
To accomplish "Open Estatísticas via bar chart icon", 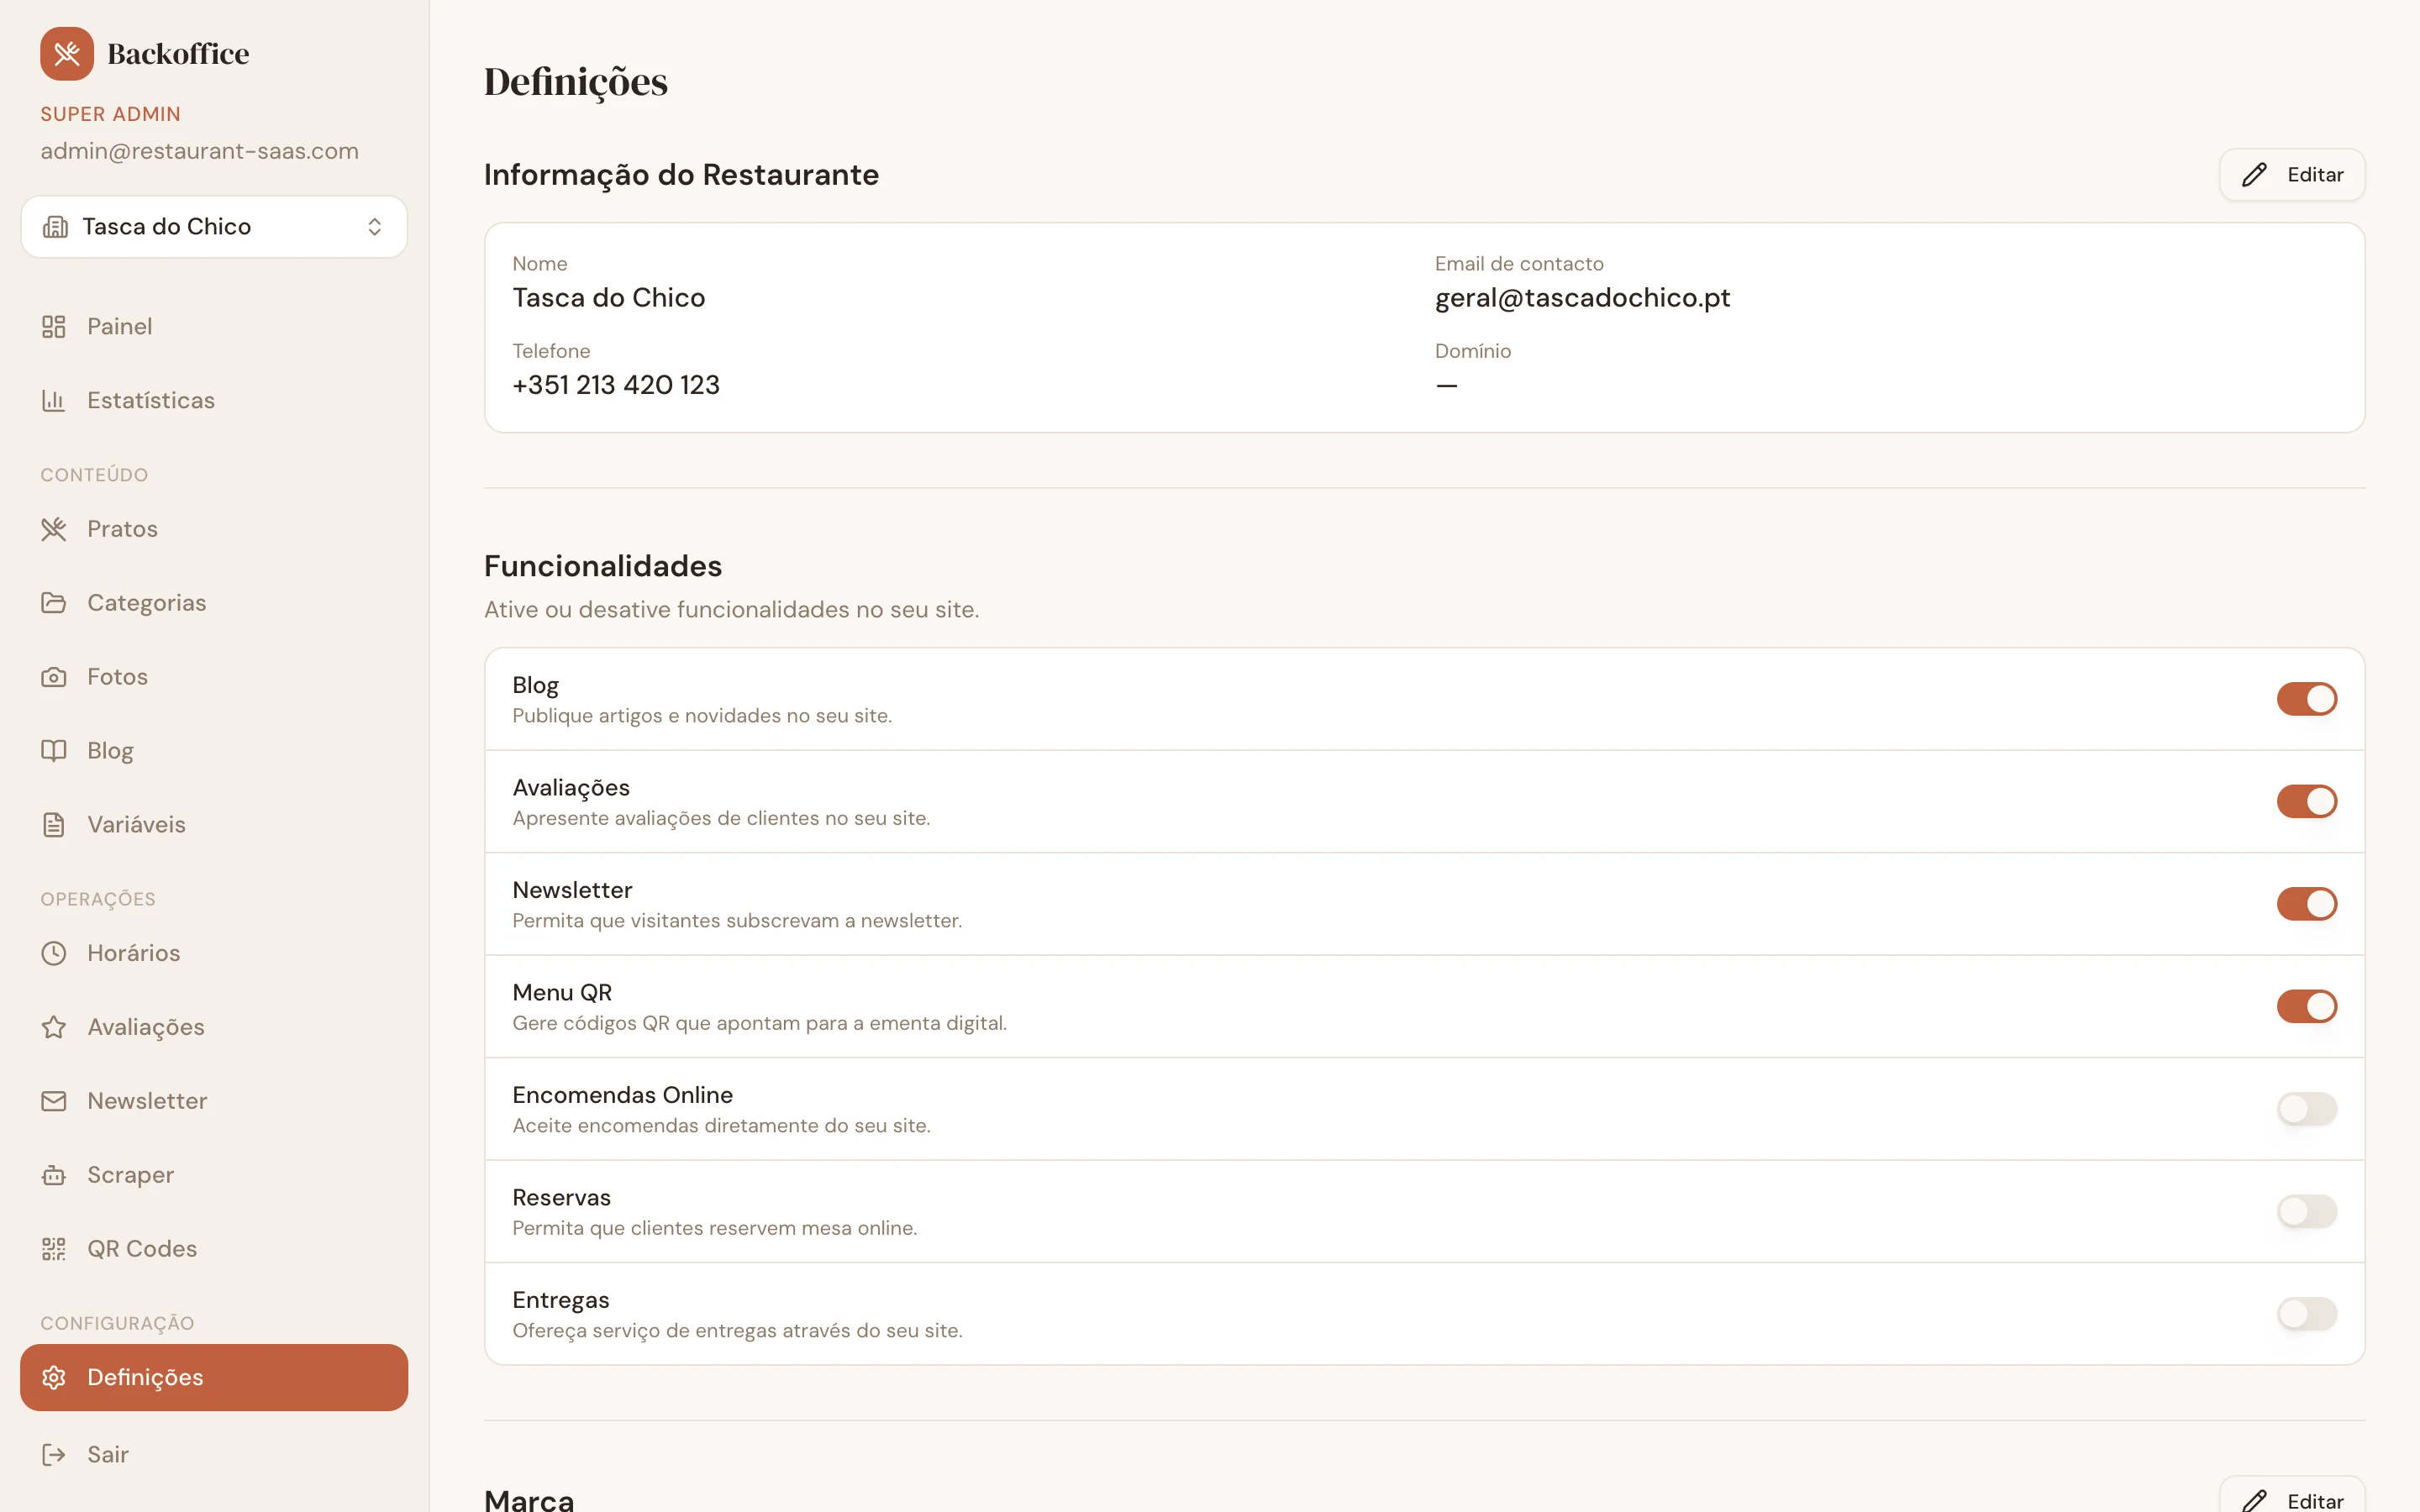I will click(54, 400).
